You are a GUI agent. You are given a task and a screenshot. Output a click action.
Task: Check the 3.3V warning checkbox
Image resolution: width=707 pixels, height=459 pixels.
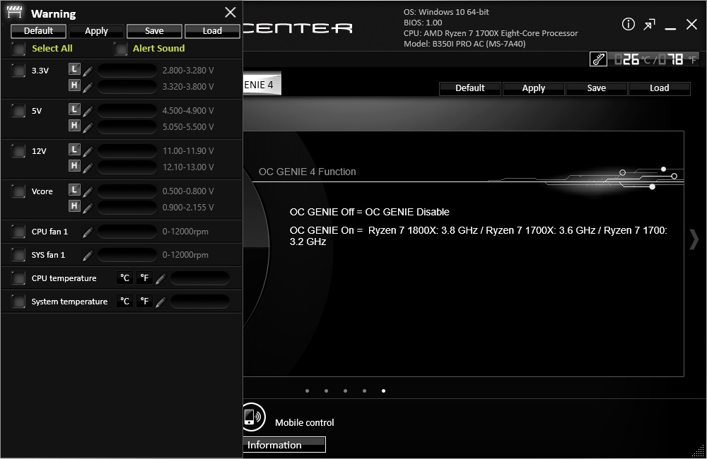tap(18, 71)
